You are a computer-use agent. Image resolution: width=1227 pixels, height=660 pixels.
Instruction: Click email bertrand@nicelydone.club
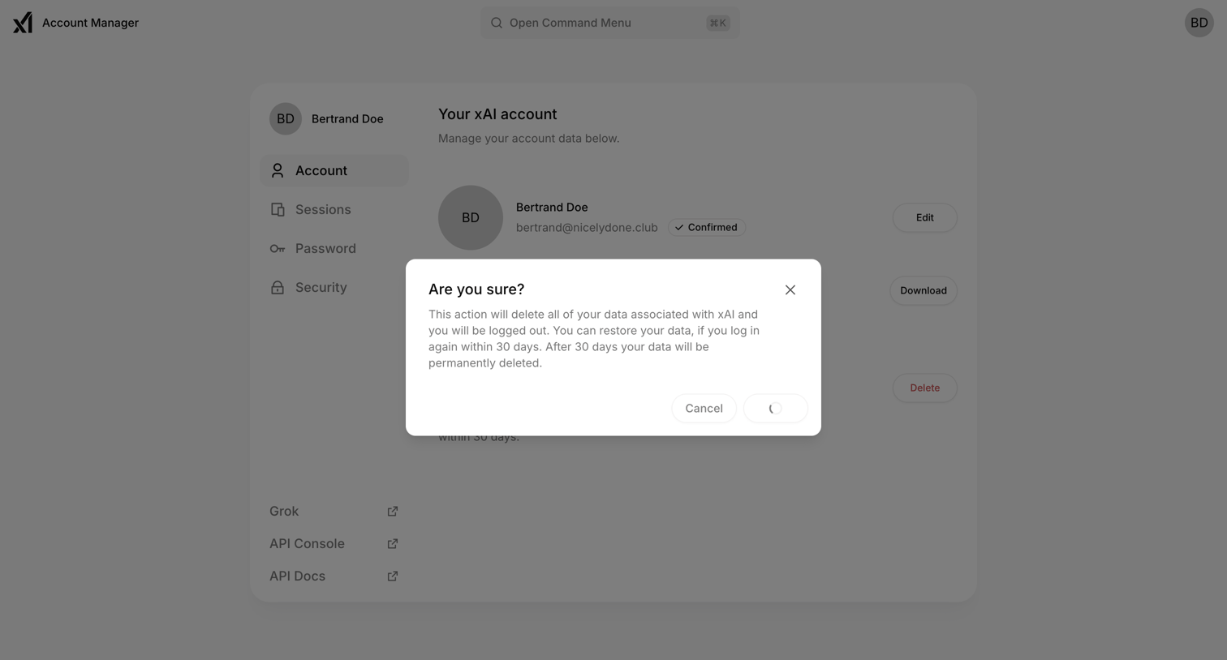(587, 227)
